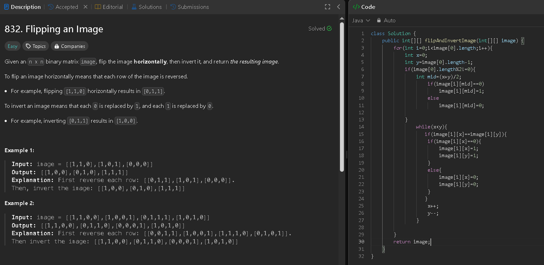
Task: Click the 'x++;' code line
Action: tap(433, 206)
